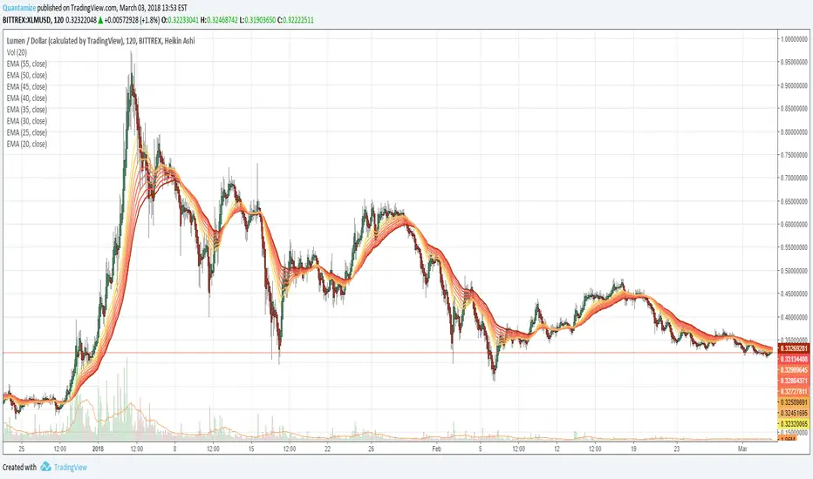Click the yellow 0.32320065 price label
Screen dimensions: 813x479
[794, 423]
